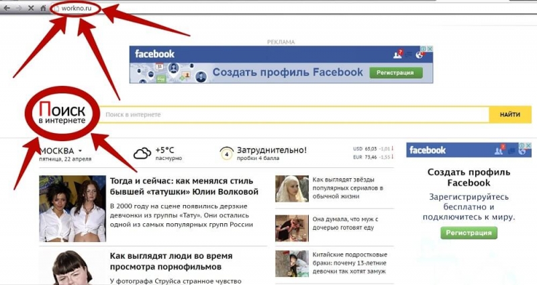
Task: Open the AdChoices icon on top banner
Action: point(424,49)
